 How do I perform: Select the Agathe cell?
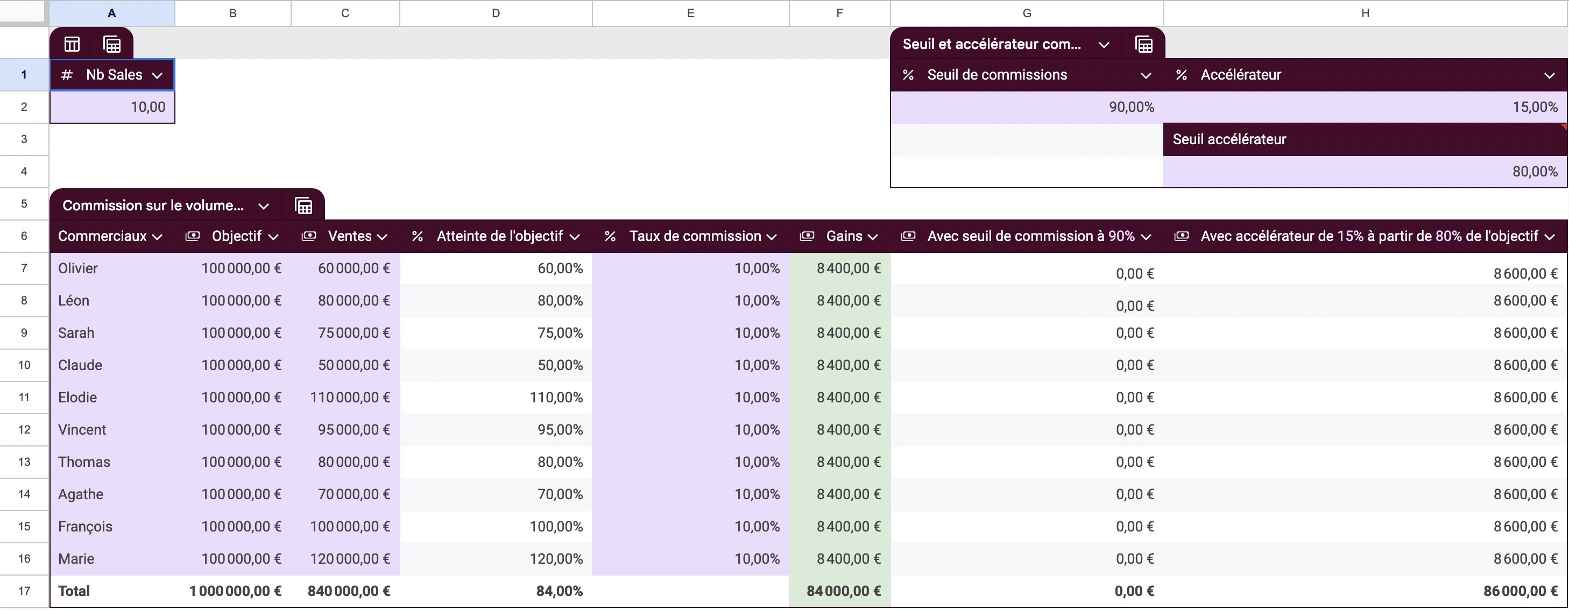[x=112, y=494]
